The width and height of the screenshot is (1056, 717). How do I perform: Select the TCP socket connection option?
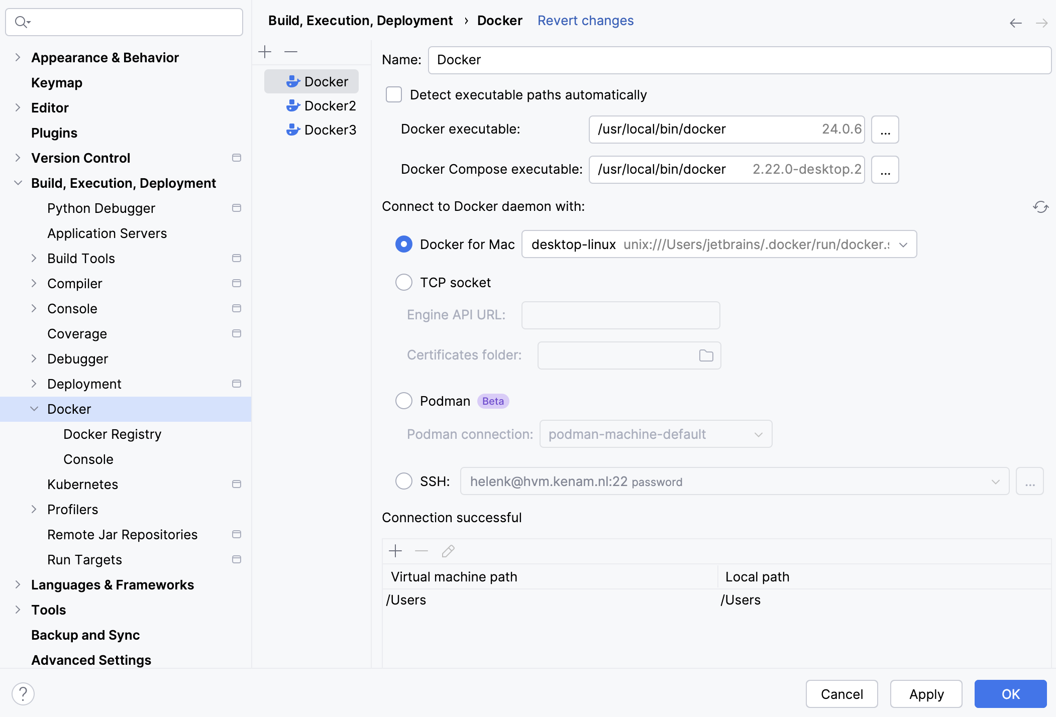tap(403, 282)
